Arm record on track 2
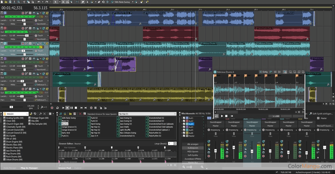This screenshot has width=335, height=174. [23, 28]
